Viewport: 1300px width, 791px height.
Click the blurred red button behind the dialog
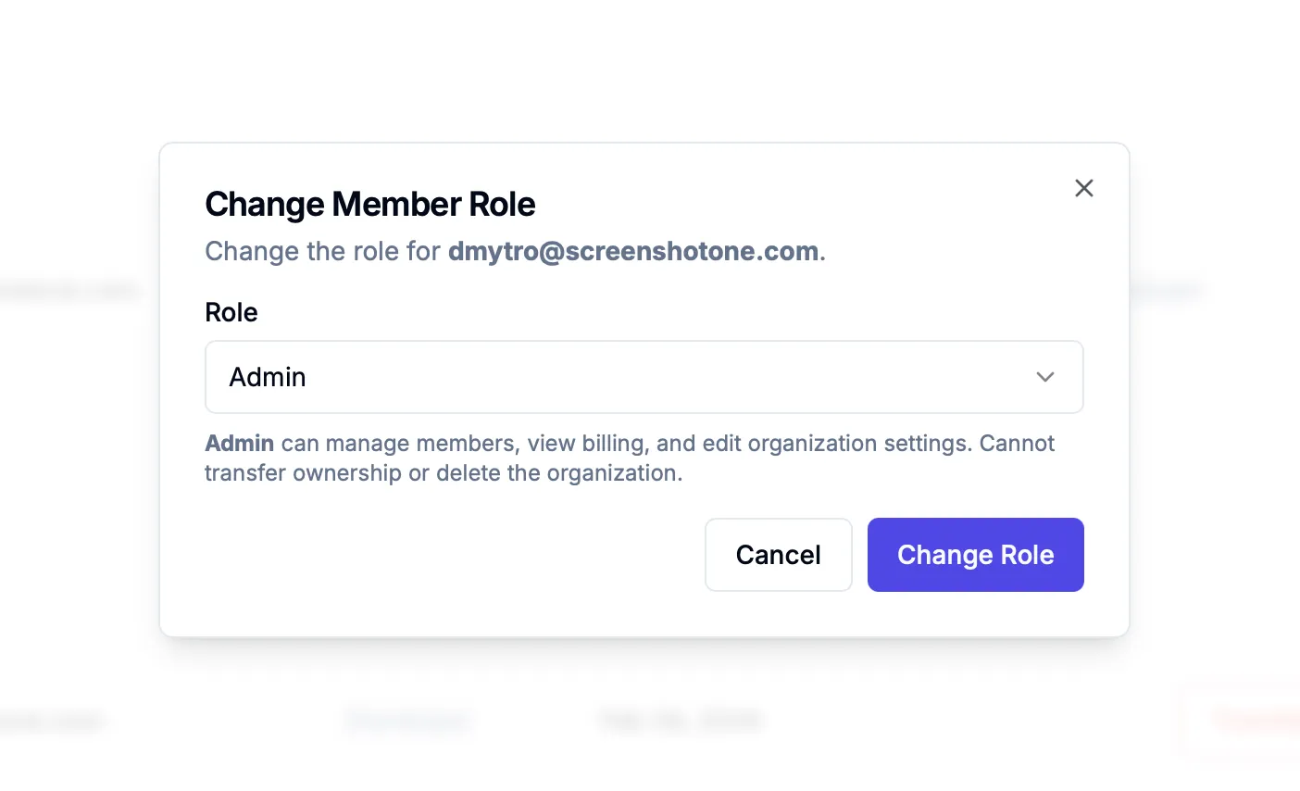click(1245, 721)
